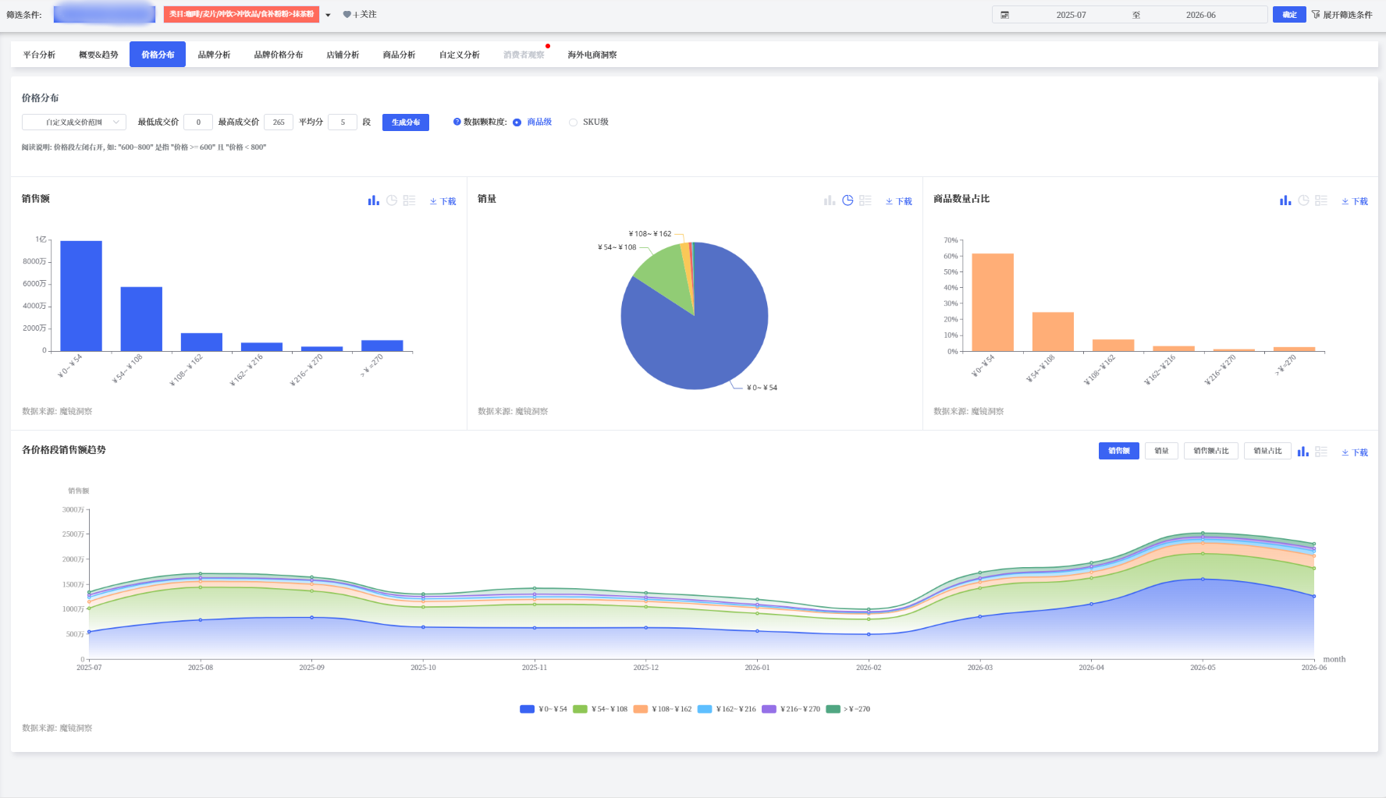Image resolution: width=1386 pixels, height=798 pixels.
Task: Click the 生成分布 button
Action: pos(406,122)
